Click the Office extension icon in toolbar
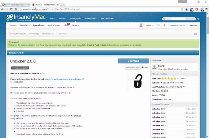Screen dimensions: 209x138 [x=197, y=9]
